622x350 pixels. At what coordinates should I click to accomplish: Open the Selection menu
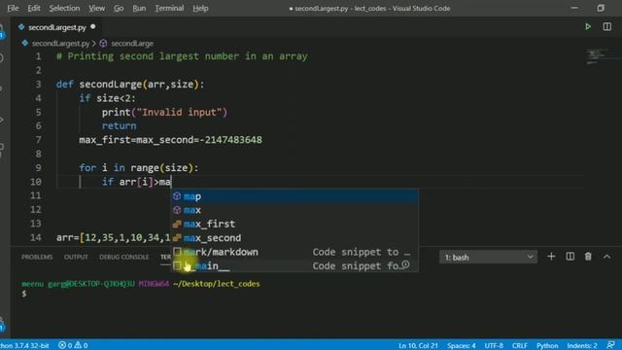click(64, 8)
